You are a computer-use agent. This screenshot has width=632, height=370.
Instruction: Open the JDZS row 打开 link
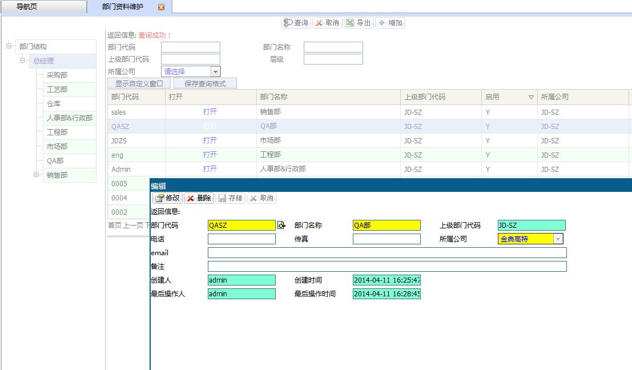coord(210,140)
